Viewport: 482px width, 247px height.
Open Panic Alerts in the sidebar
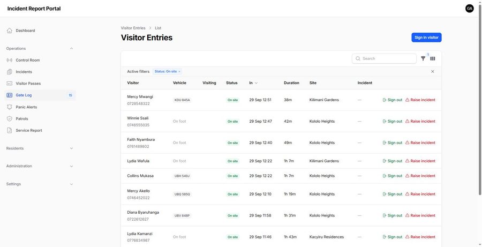tap(40, 107)
